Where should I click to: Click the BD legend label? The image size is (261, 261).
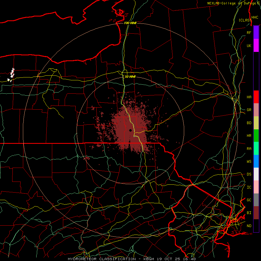pyautogui.click(x=249, y=123)
